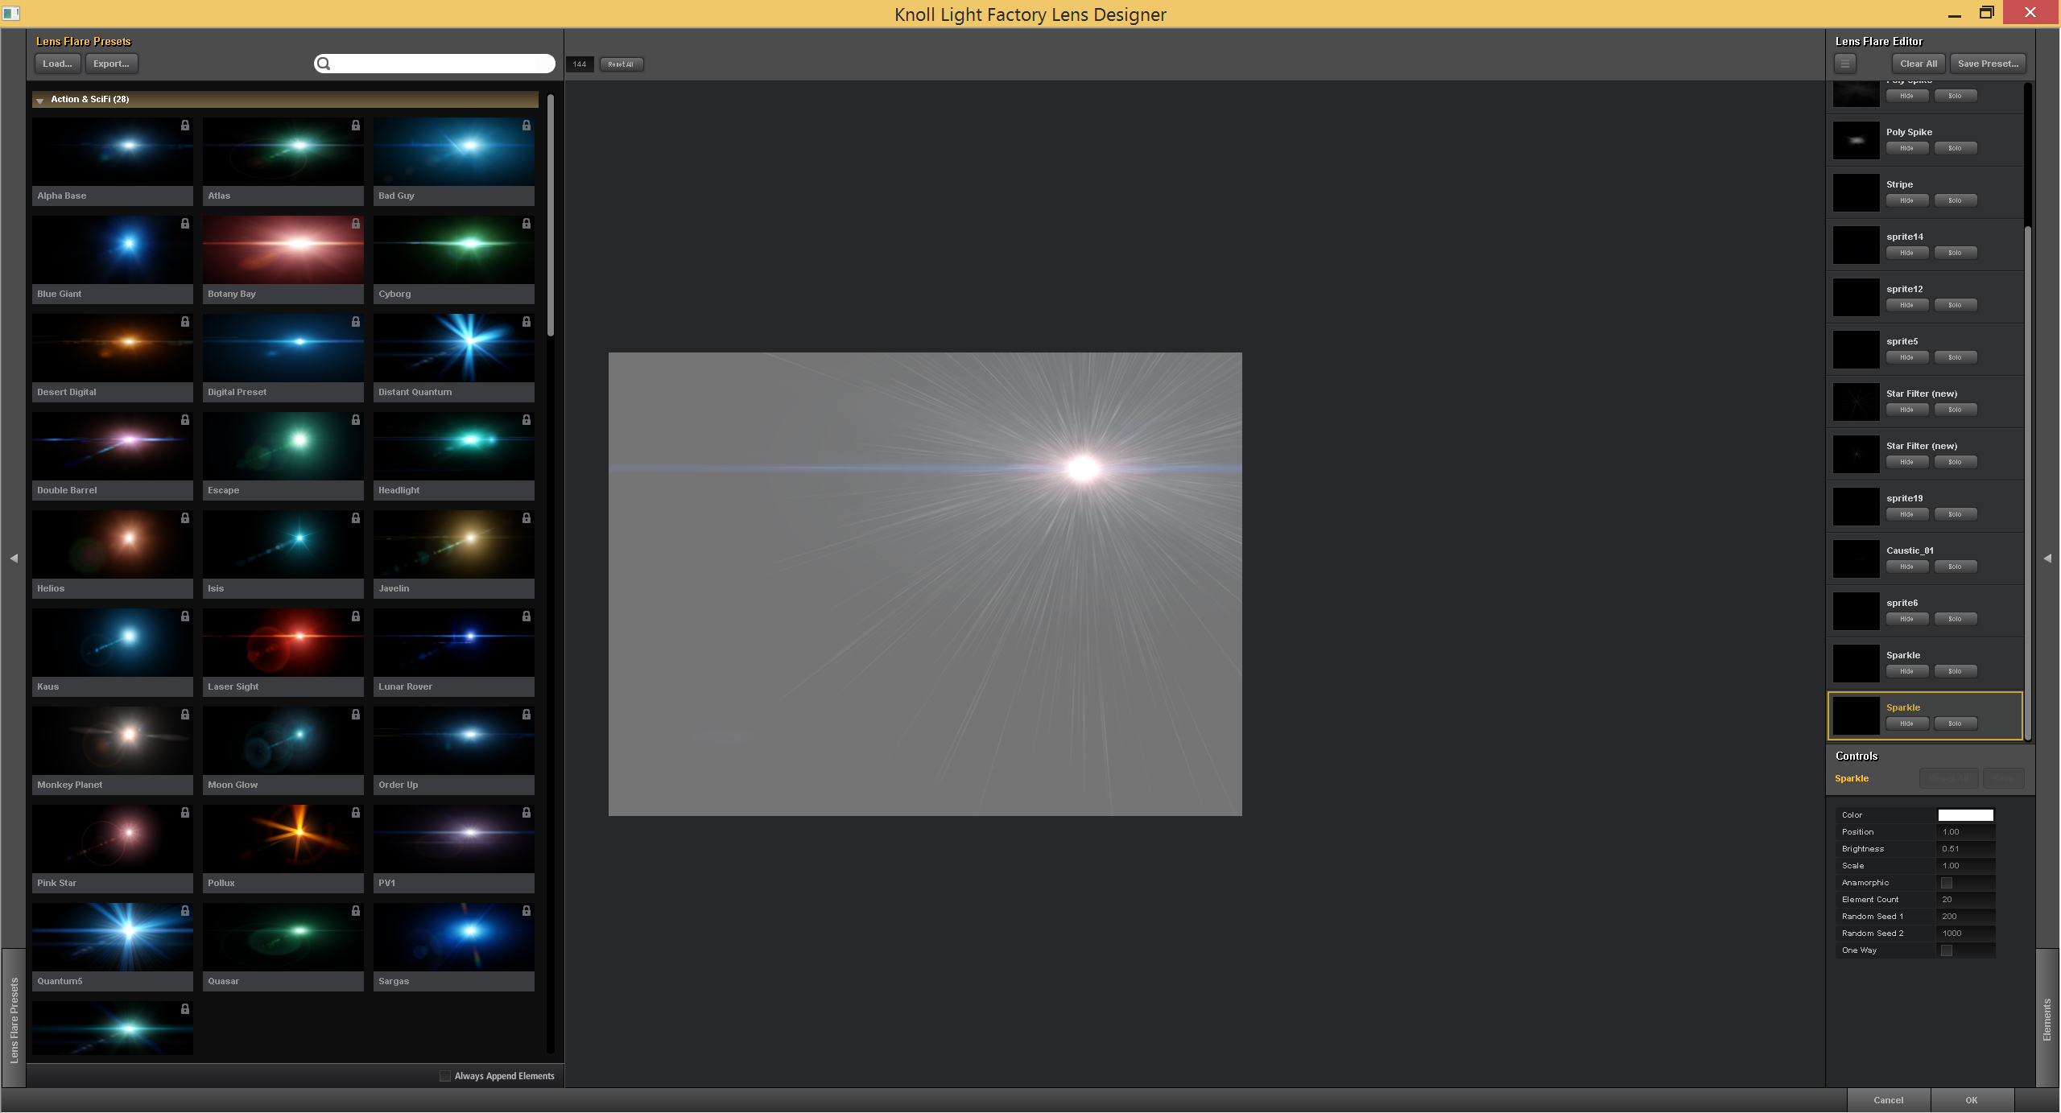Collapse the right panel with arrow icon

tap(2047, 558)
